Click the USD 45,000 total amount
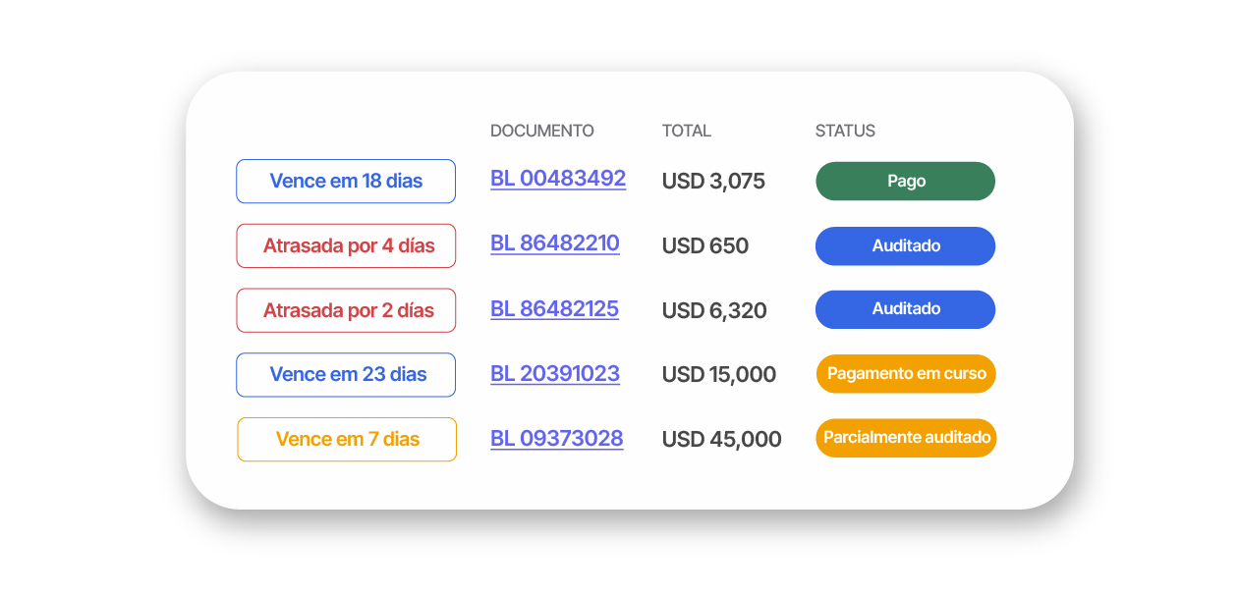Viewport: 1238px width, 593px height. coord(721,440)
